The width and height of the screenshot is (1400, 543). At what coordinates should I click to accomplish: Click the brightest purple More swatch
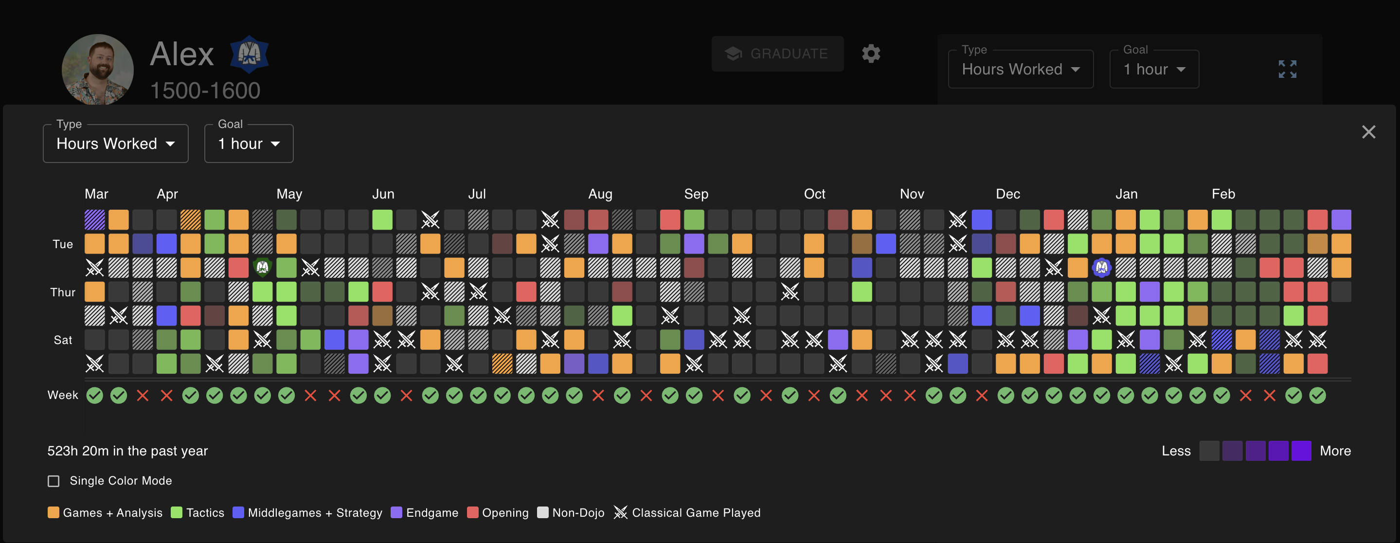[x=1301, y=451]
